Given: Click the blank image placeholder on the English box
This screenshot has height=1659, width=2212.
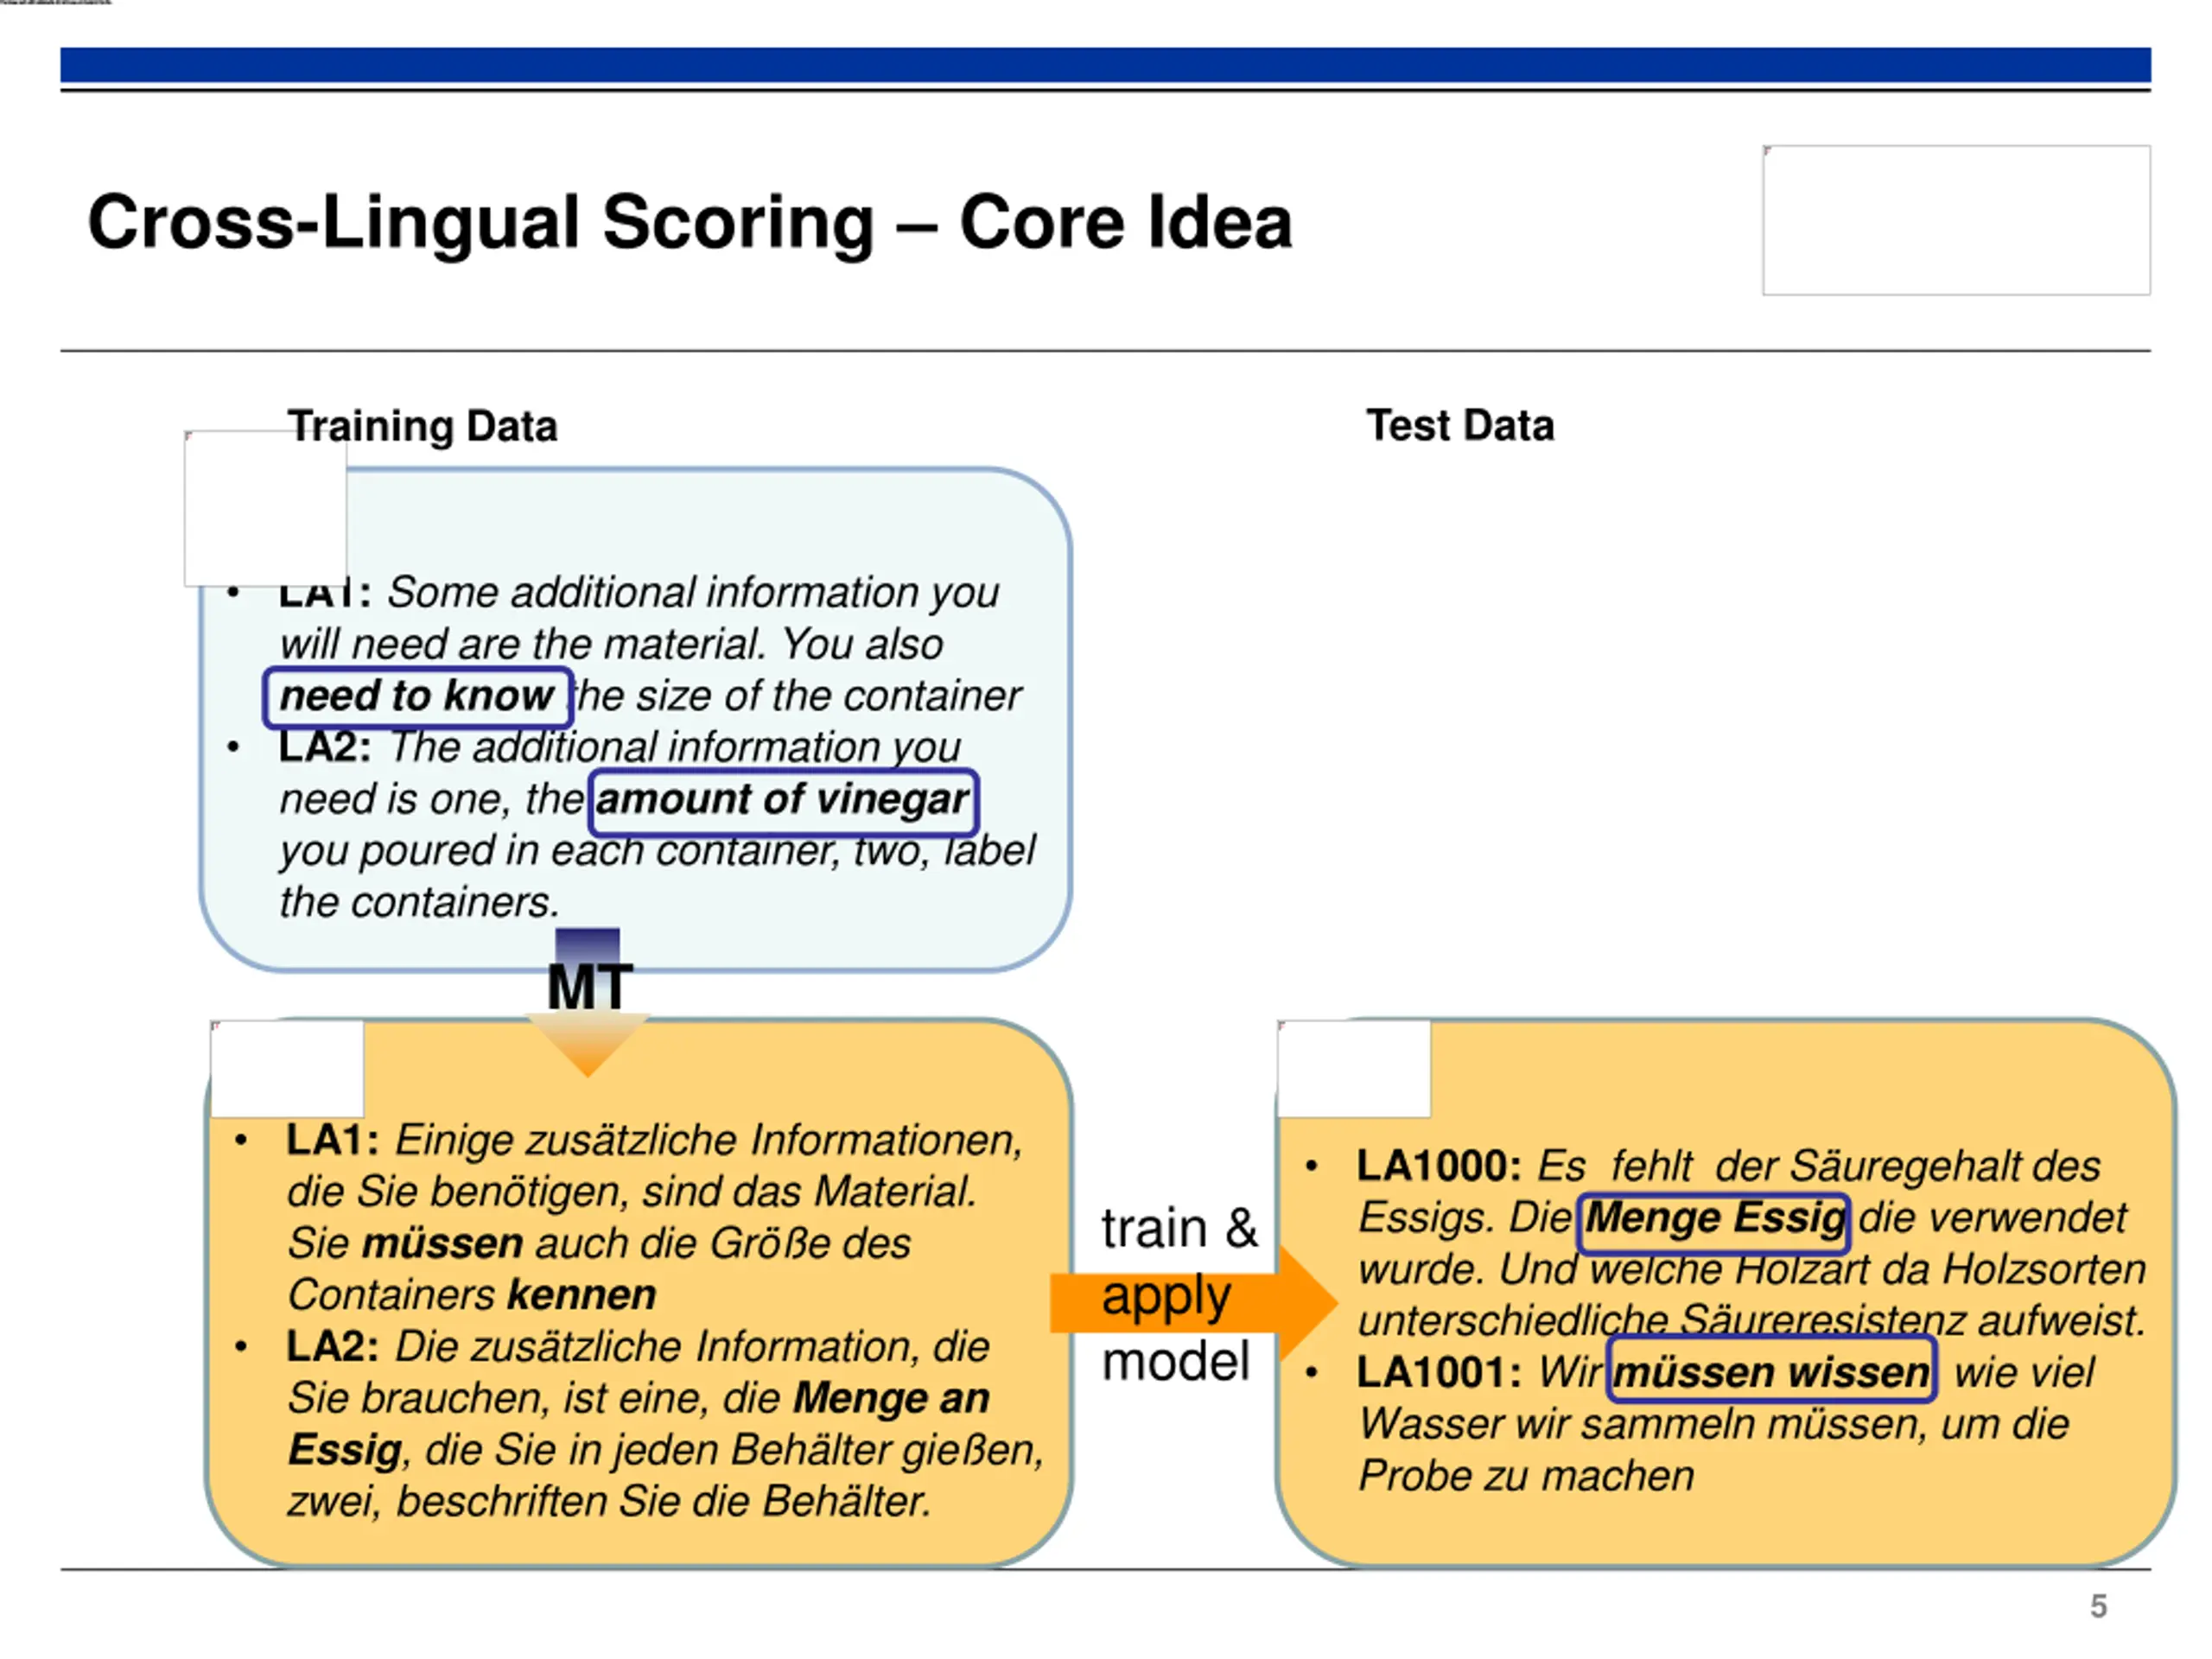Looking at the screenshot, I should coord(265,508).
